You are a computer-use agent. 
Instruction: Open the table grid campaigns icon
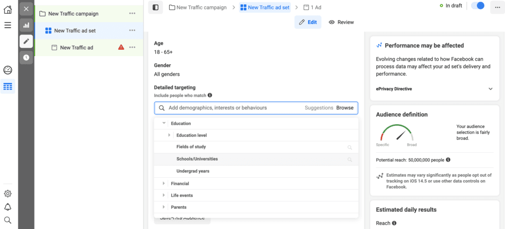pyautogui.click(x=7, y=87)
